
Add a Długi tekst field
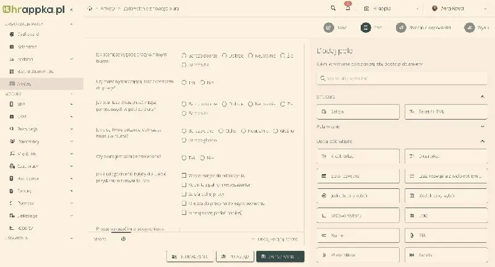click(x=446, y=156)
